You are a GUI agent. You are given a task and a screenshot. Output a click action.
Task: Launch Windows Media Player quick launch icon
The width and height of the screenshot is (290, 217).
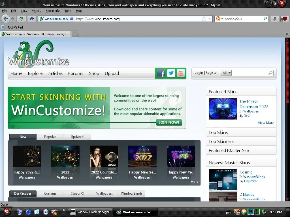click(x=46, y=212)
